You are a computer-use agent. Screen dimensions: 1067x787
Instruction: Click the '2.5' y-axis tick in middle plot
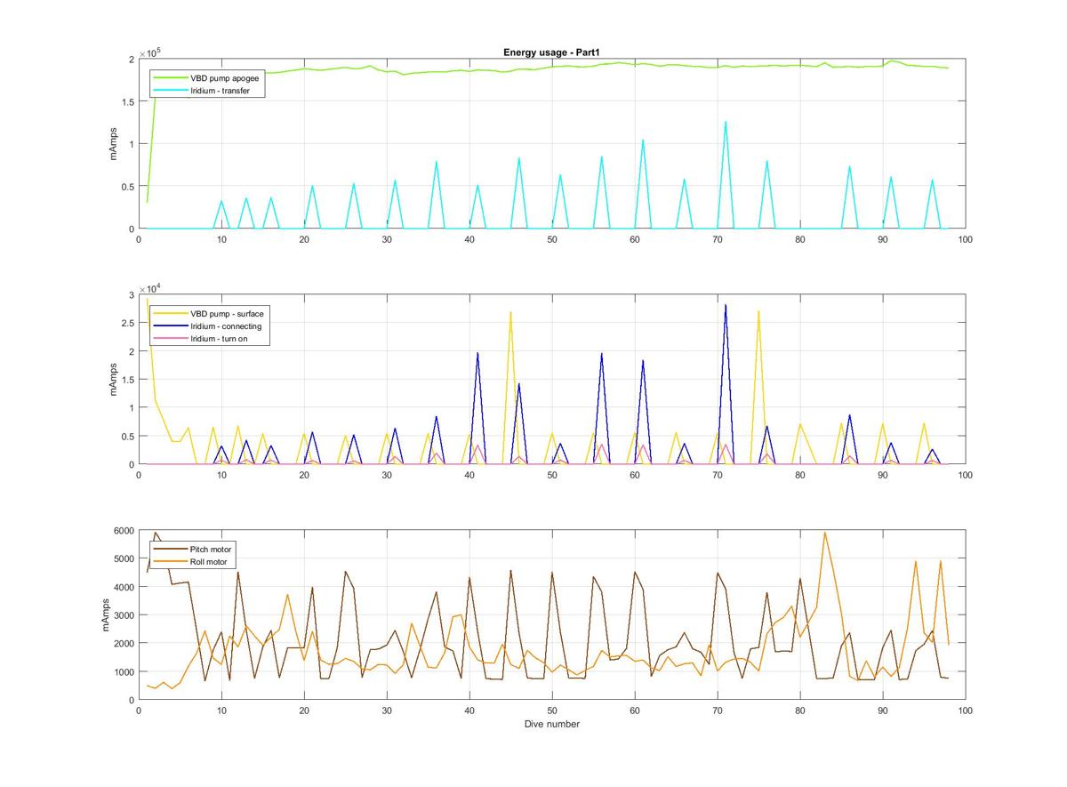point(127,324)
